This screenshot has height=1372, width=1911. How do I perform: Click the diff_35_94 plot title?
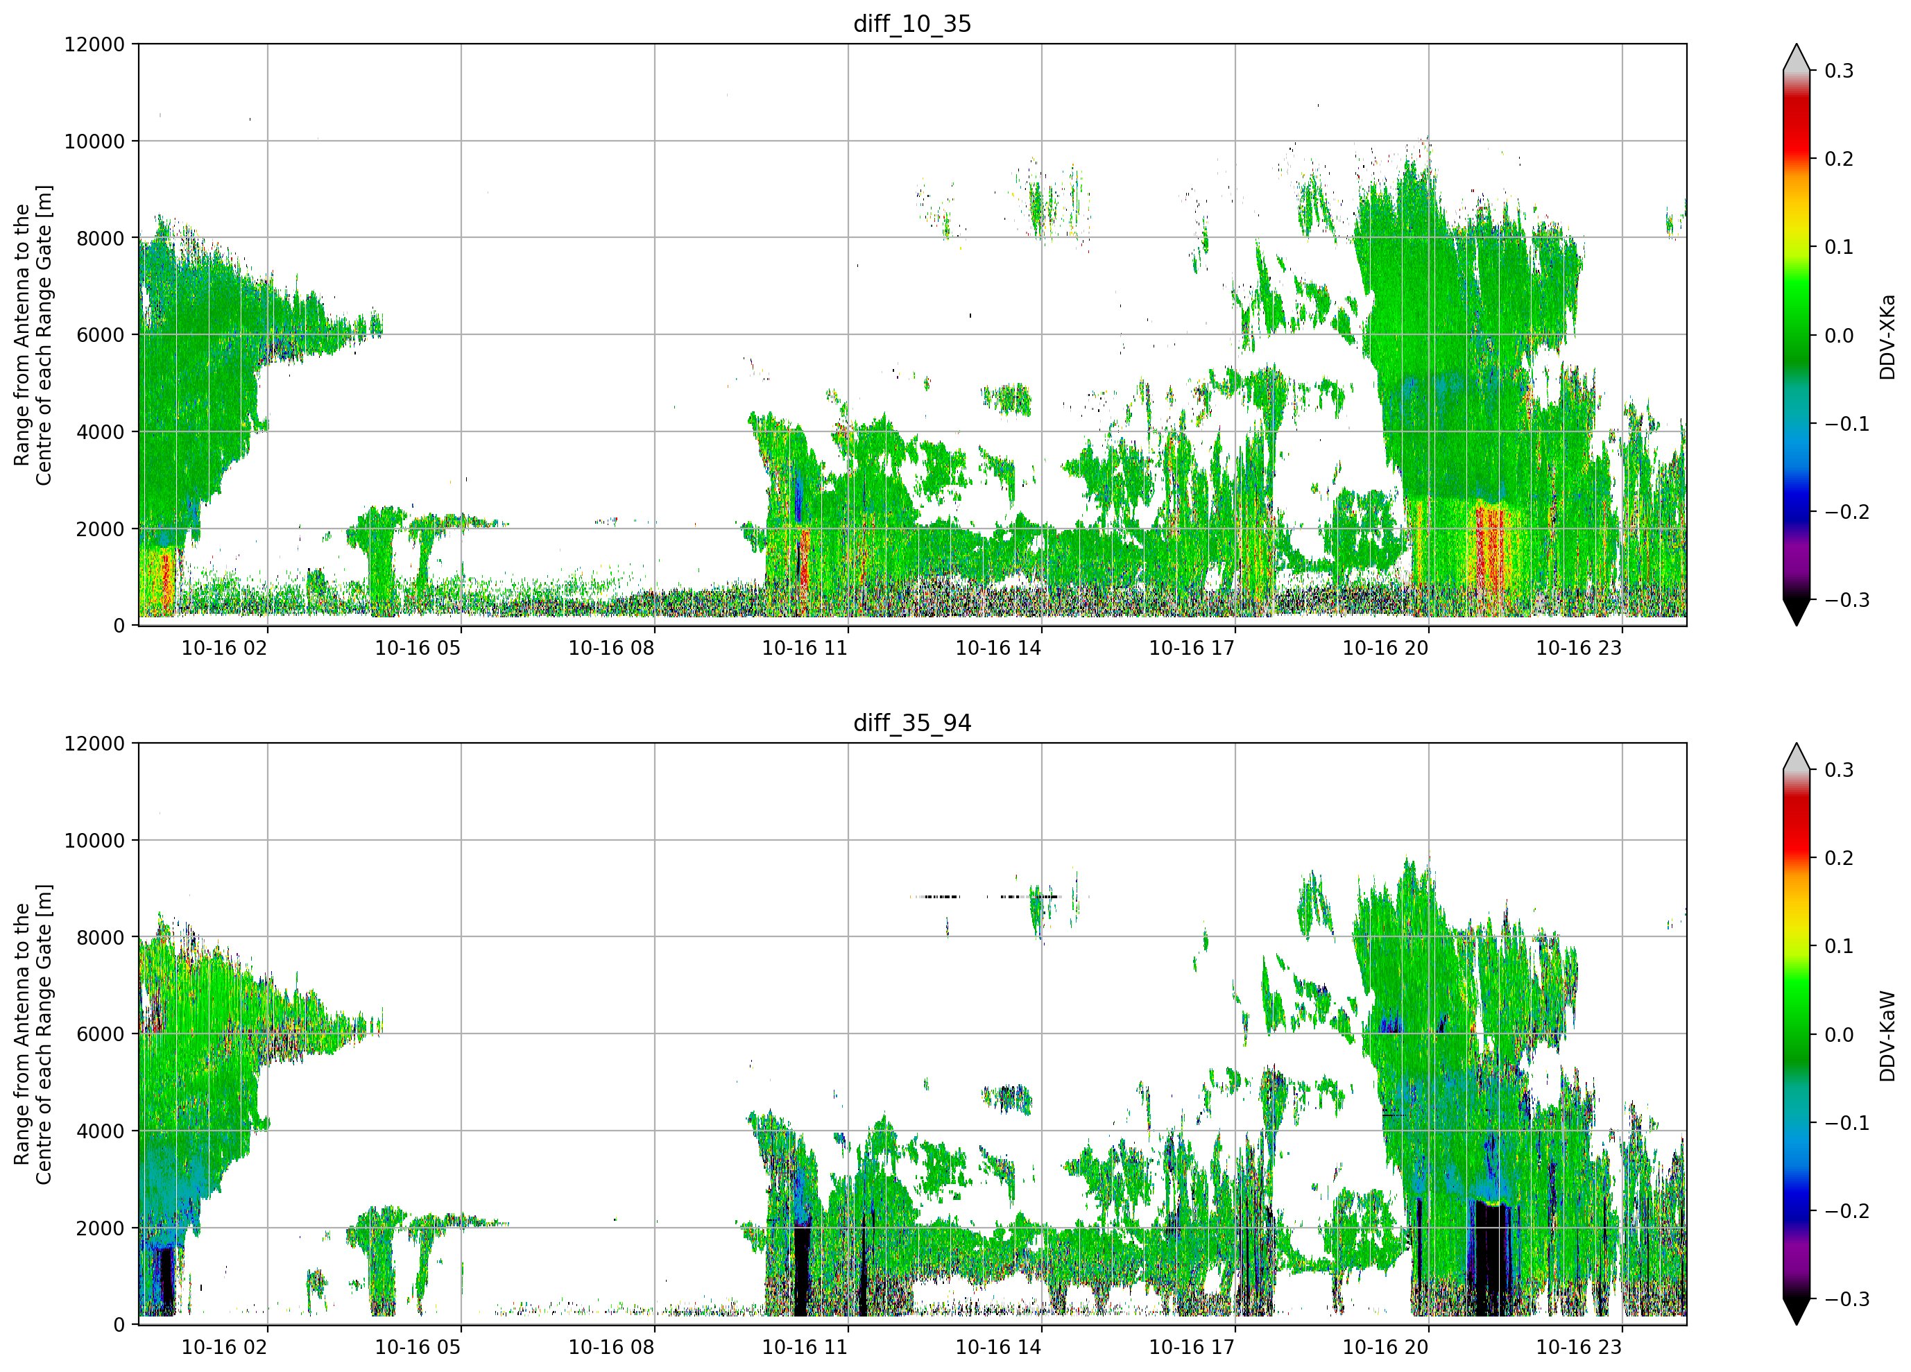pyautogui.click(x=913, y=723)
